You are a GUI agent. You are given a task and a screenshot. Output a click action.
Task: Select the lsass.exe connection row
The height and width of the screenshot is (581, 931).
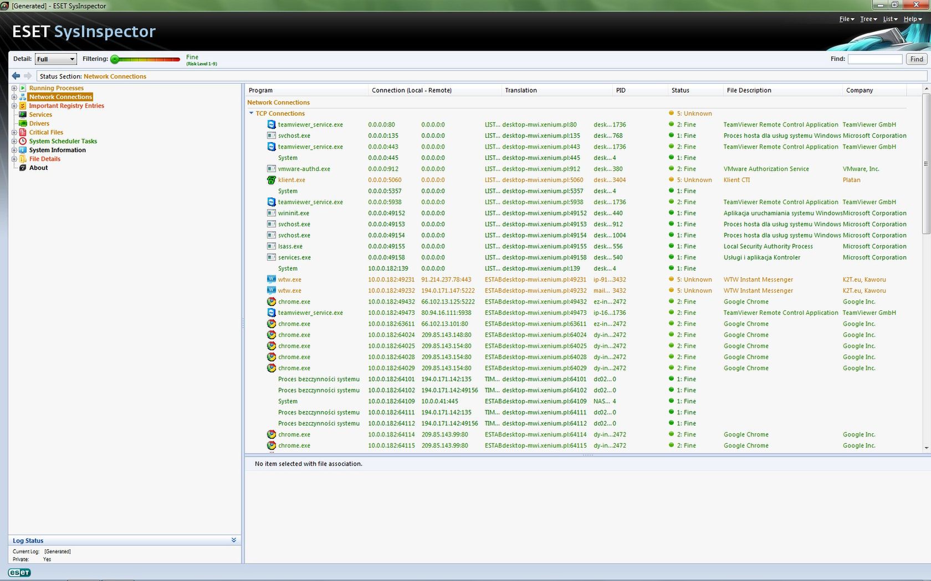pos(576,246)
